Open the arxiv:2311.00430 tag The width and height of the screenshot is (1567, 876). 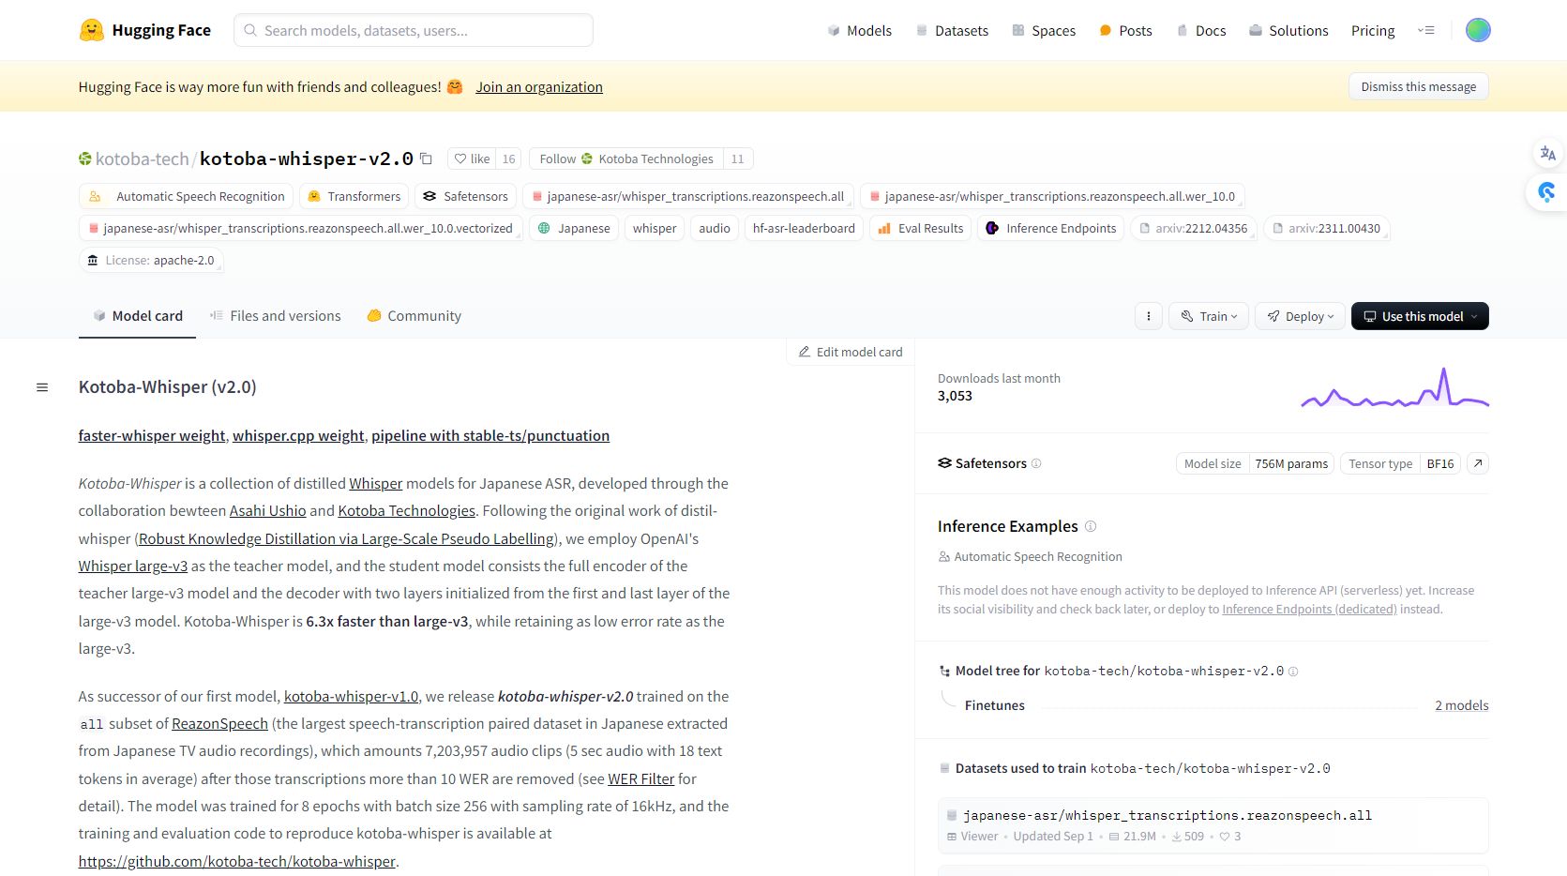click(1326, 228)
